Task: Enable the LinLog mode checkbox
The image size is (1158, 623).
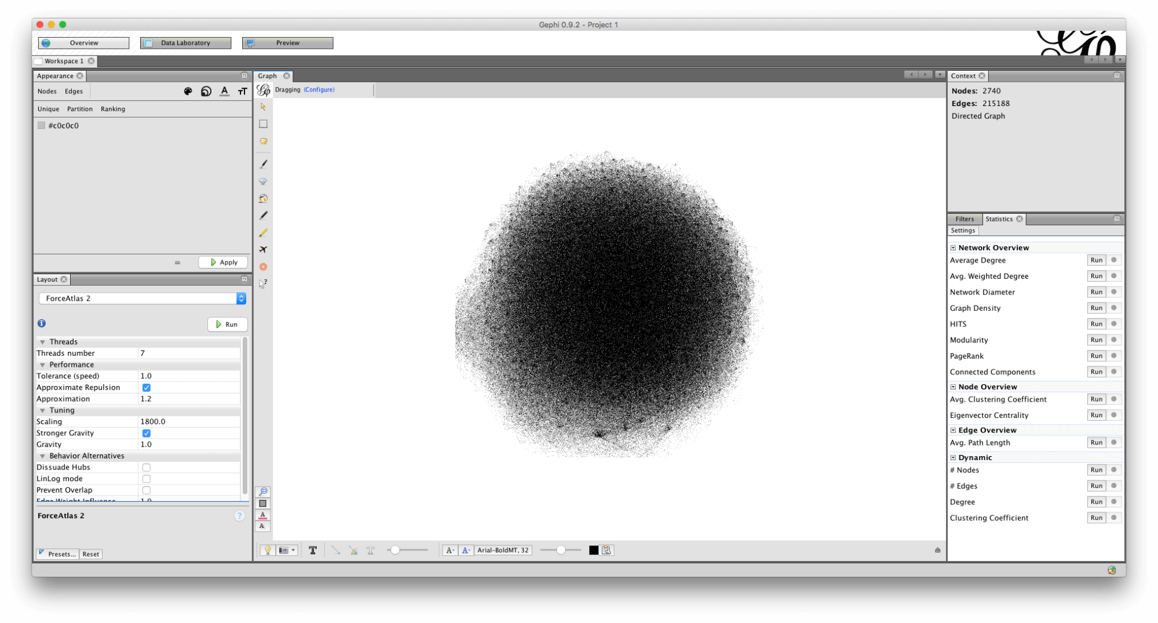Action: [x=147, y=479]
